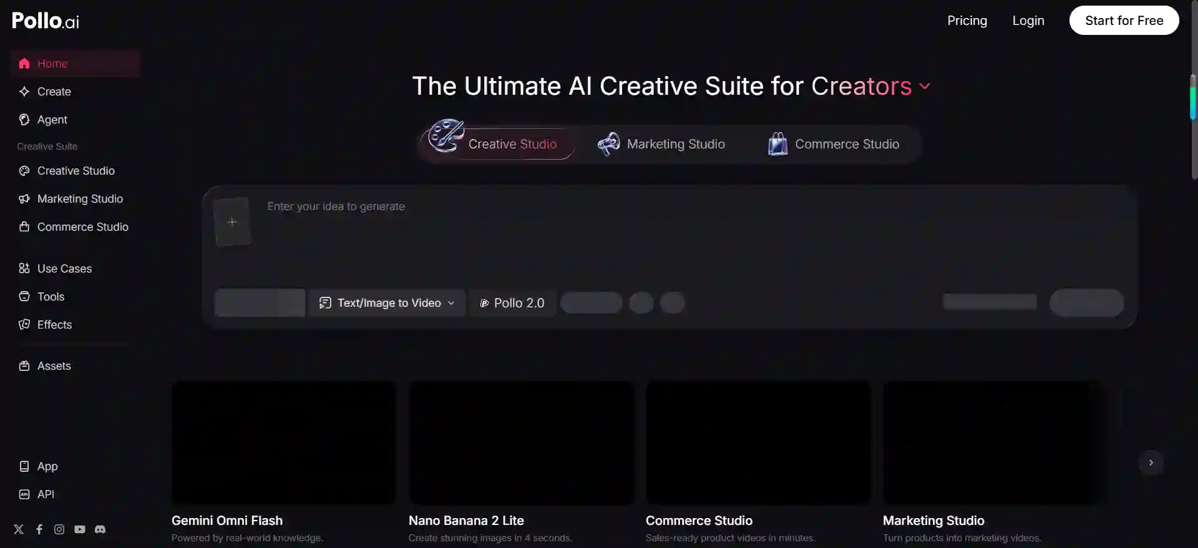Image resolution: width=1198 pixels, height=548 pixels.
Task: Show next cards with right arrow
Action: [1151, 463]
